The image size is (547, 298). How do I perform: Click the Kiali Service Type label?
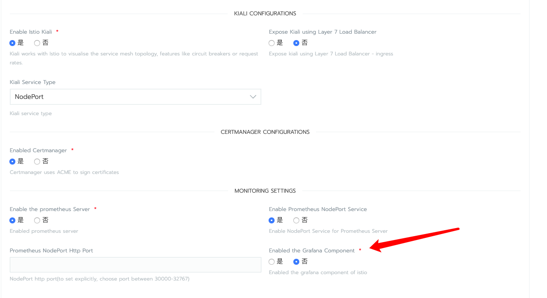(x=33, y=82)
